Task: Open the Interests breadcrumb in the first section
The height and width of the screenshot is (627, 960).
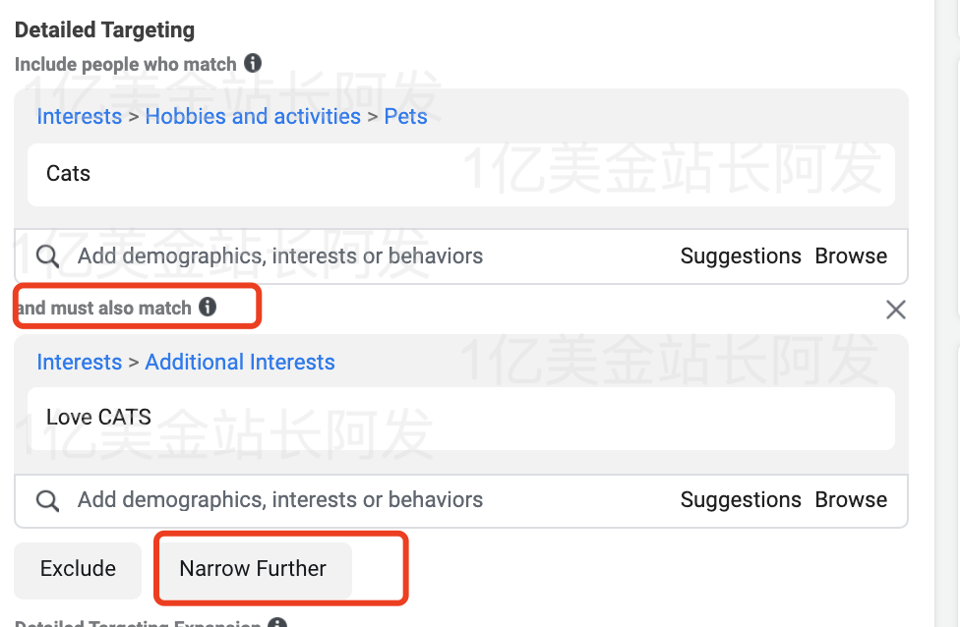Action: point(79,116)
